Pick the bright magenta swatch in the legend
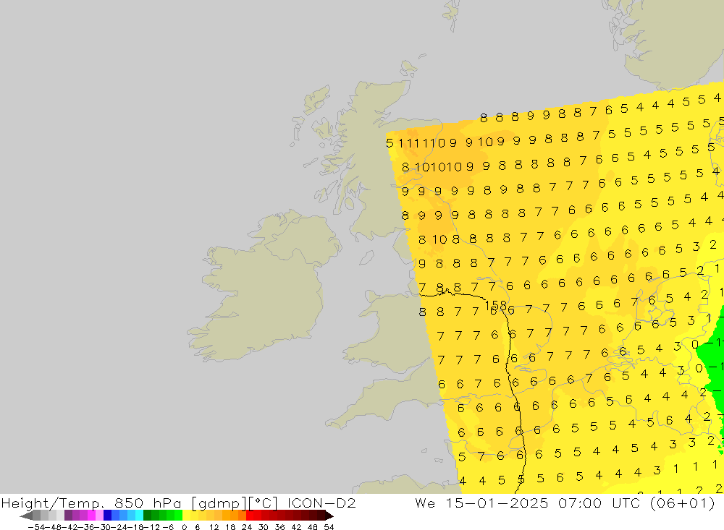 pyautogui.click(x=91, y=516)
